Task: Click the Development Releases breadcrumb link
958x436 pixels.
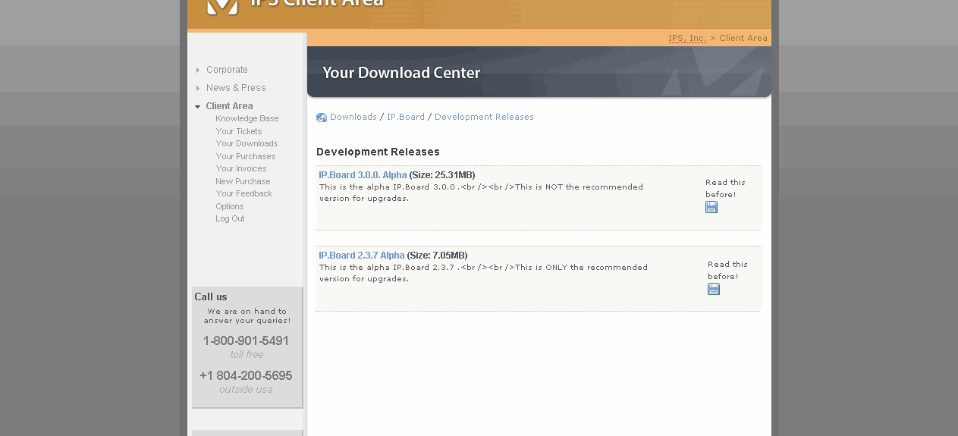Action: [x=484, y=117]
